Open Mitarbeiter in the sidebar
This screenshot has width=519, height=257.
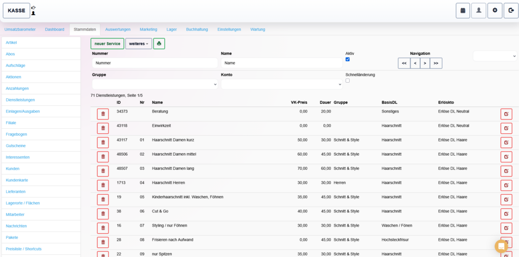pyautogui.click(x=15, y=214)
